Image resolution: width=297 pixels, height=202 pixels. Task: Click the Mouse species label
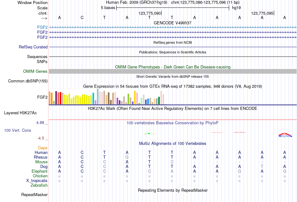click(x=41, y=162)
